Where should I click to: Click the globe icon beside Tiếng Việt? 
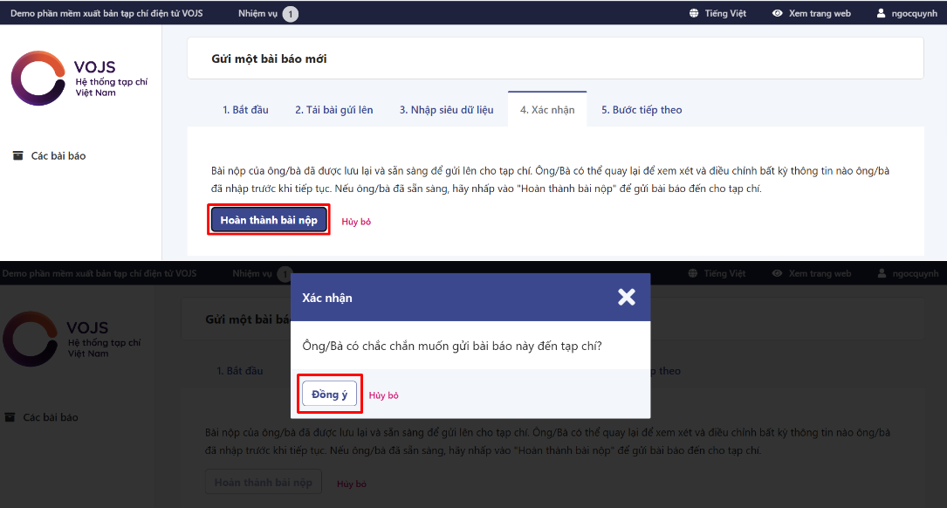[694, 14]
